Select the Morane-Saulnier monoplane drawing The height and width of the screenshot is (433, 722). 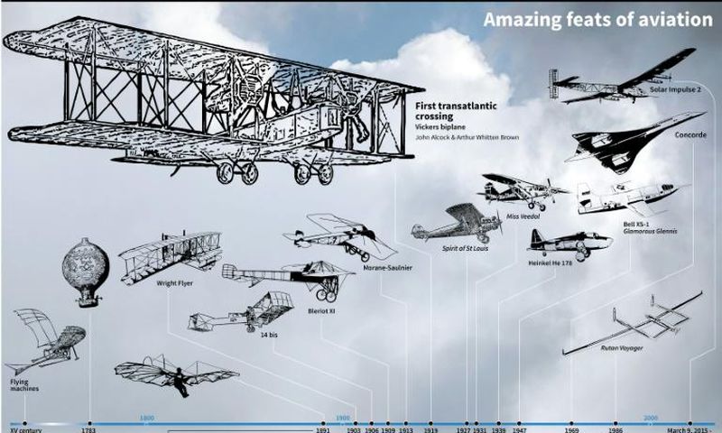pos(340,237)
